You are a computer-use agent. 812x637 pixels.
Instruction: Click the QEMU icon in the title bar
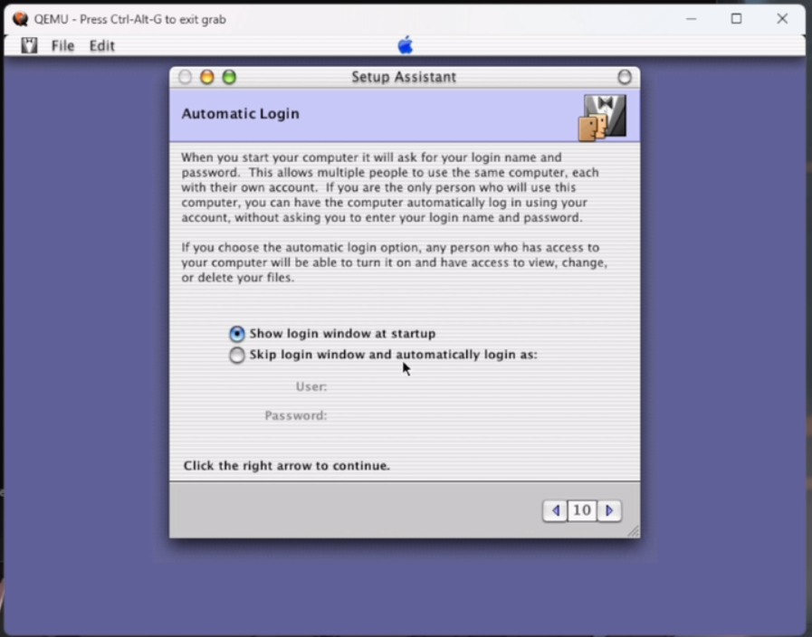point(20,19)
